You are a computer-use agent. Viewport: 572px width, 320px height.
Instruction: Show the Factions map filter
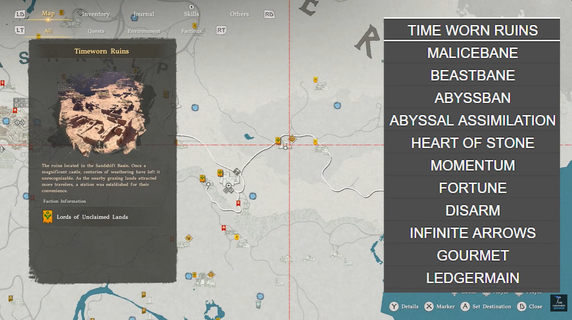click(x=192, y=31)
